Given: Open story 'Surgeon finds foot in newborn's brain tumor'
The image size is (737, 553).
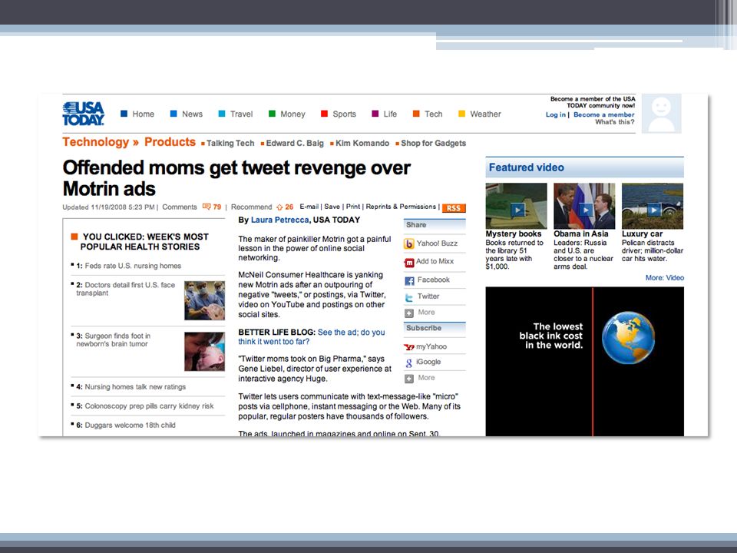Looking at the screenshot, I should 113,339.
